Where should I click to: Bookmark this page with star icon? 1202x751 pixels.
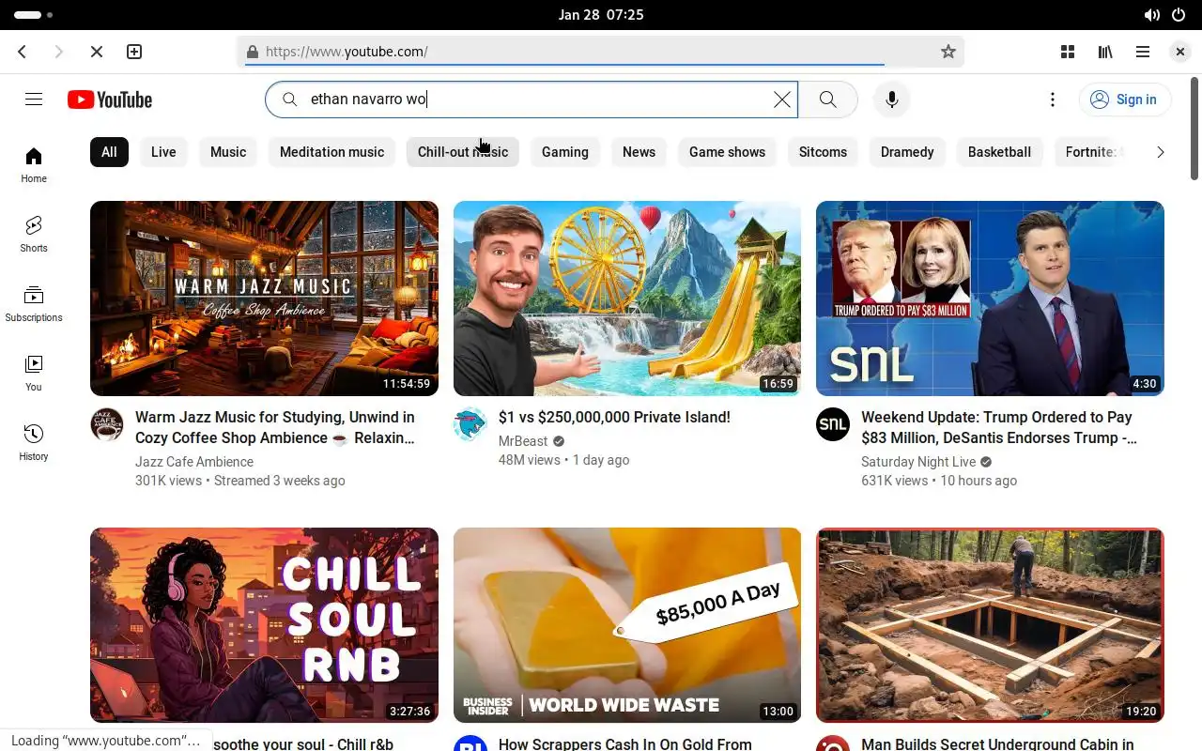point(948,52)
